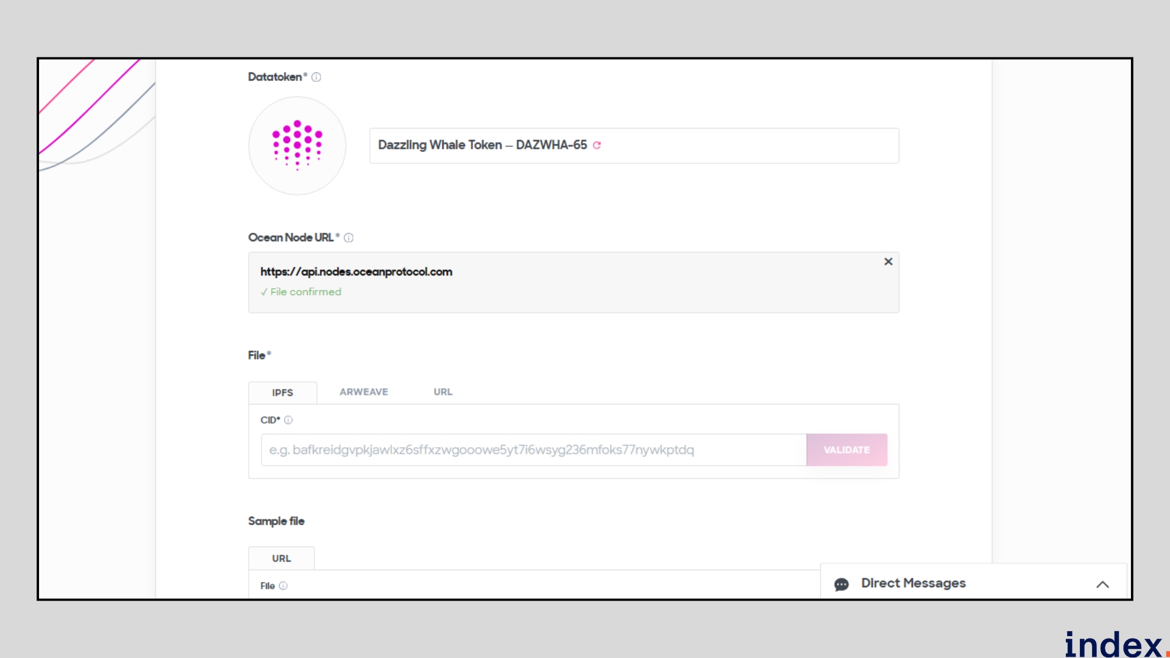This screenshot has width=1170, height=658.
Task: Select the Sample file URL tab
Action: point(282,559)
